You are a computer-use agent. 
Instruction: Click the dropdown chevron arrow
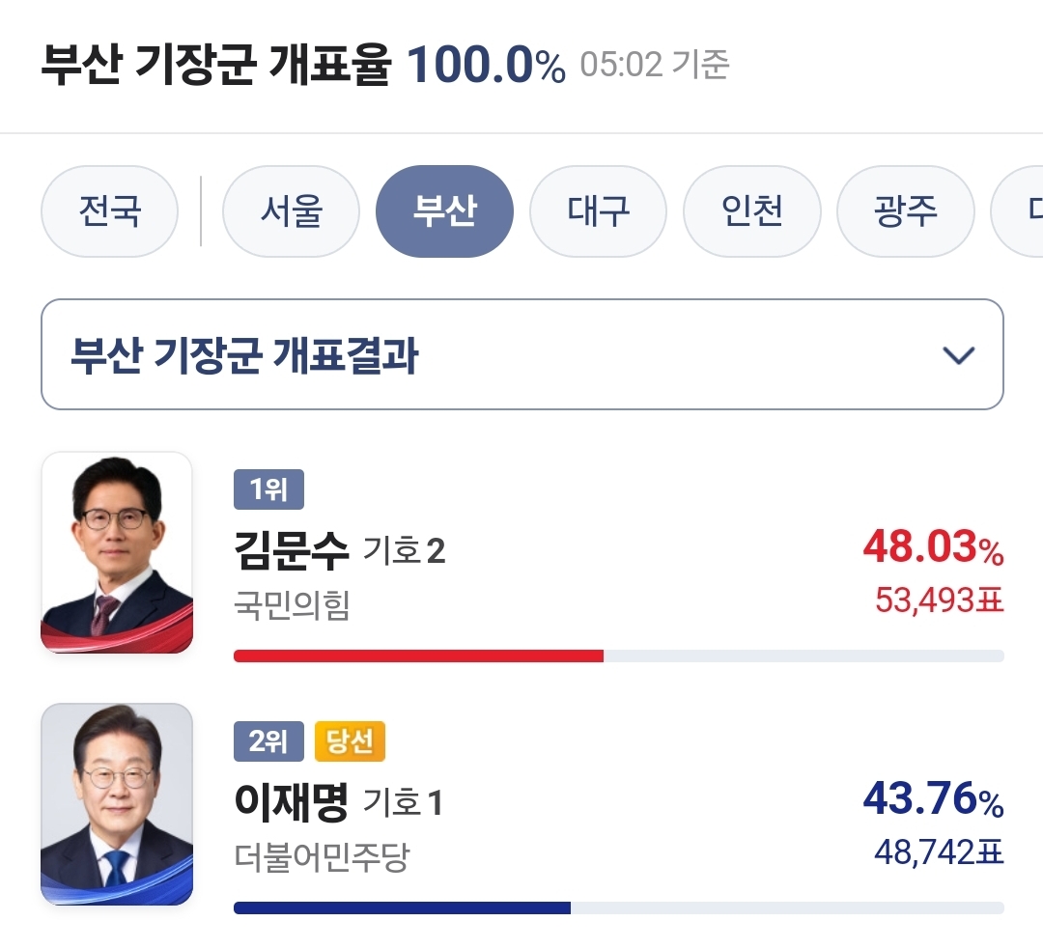(x=958, y=355)
